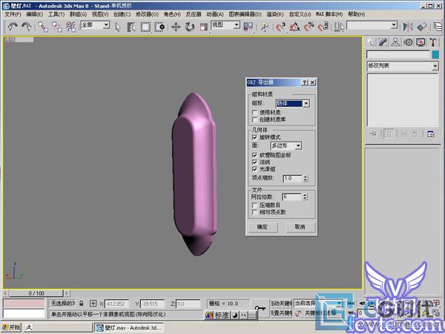Click the Mirror tool icon

(408, 27)
